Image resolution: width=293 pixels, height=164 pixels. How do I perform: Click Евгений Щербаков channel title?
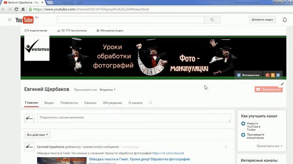pos(47,89)
